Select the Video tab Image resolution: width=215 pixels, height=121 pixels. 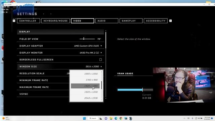(x=82, y=21)
